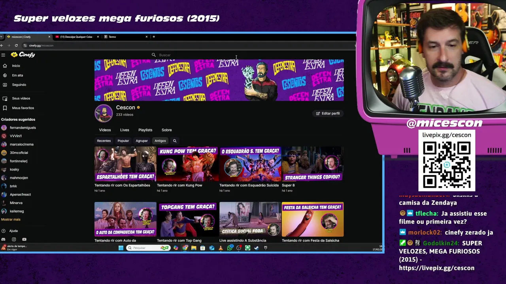506x284 pixels.
Task: Open the Kung Pow tem graça thumbnail
Action: pos(188,164)
